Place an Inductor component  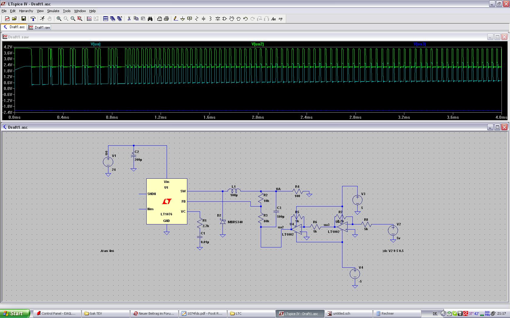click(211, 19)
